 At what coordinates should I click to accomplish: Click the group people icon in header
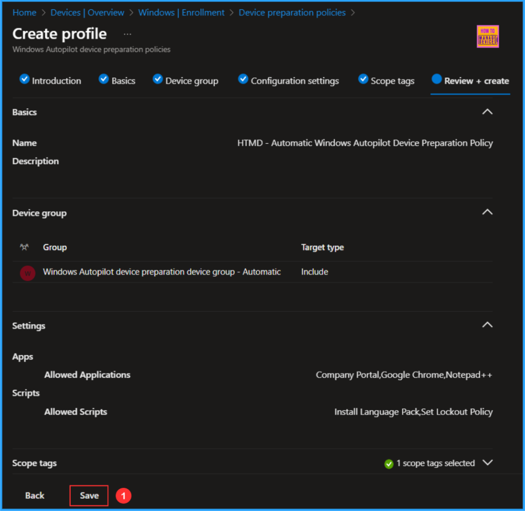pyautogui.click(x=24, y=247)
